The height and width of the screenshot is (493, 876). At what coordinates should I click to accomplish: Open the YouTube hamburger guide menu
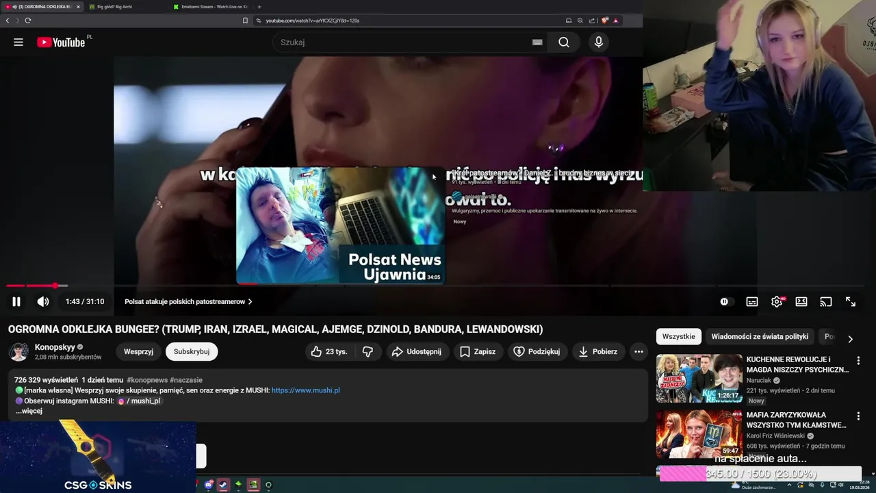point(18,42)
